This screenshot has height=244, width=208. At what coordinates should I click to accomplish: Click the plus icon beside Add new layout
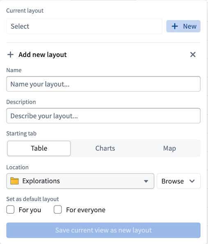[10, 54]
